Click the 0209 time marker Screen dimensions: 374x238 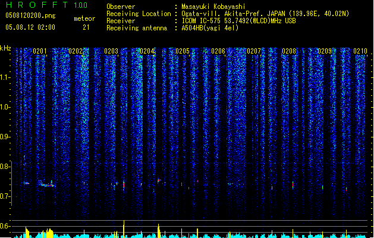click(x=325, y=51)
